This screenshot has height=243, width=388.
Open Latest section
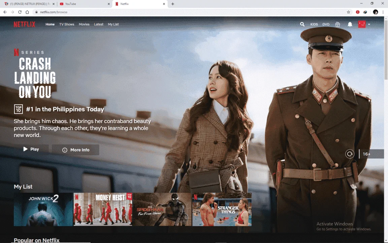click(x=98, y=24)
